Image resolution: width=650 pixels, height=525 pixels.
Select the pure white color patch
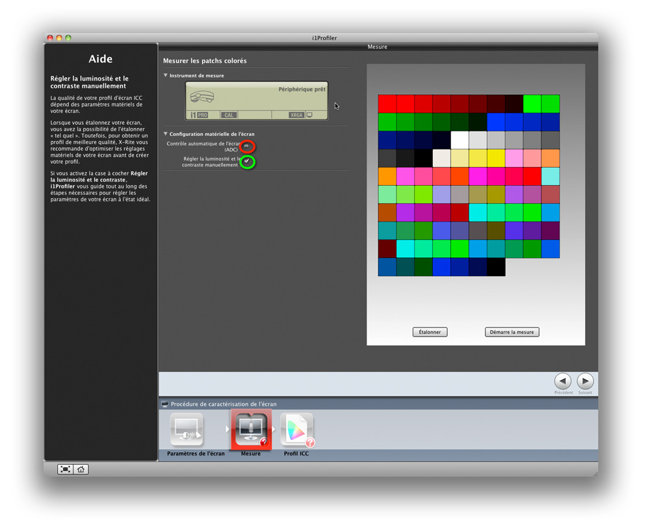coord(460,140)
